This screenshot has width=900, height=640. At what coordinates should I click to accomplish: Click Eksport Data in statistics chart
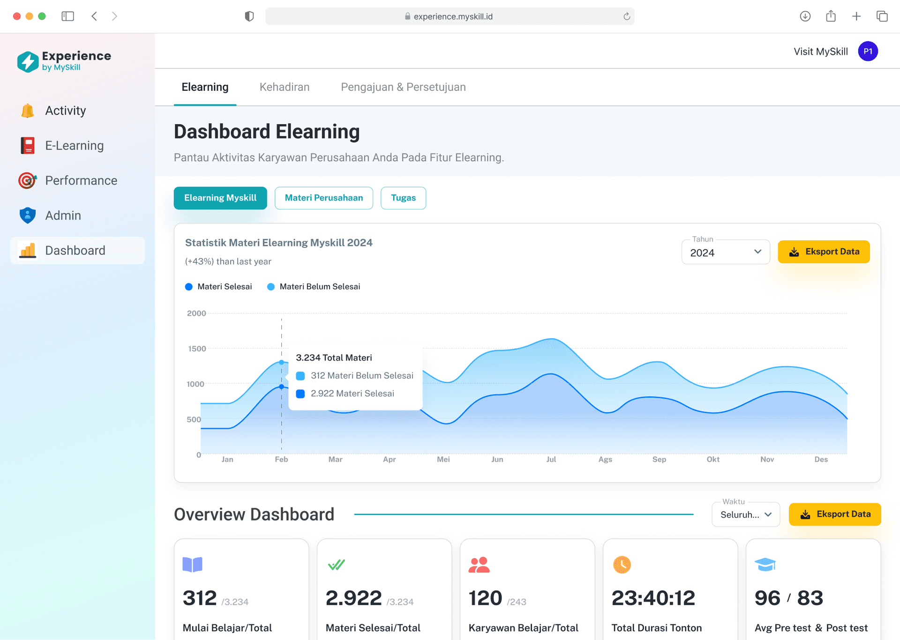(x=824, y=252)
